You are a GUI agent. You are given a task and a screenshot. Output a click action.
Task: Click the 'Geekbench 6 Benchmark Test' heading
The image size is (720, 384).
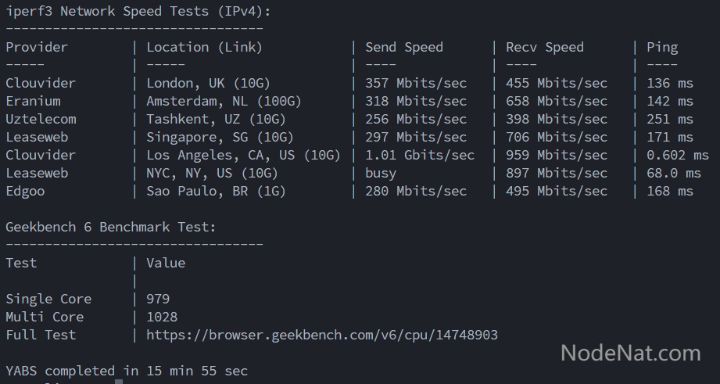(x=111, y=227)
